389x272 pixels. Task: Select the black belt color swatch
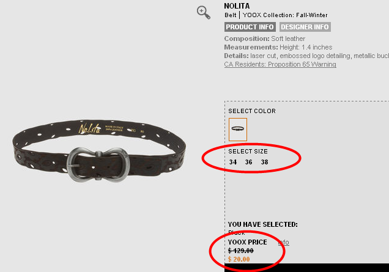[238, 130]
